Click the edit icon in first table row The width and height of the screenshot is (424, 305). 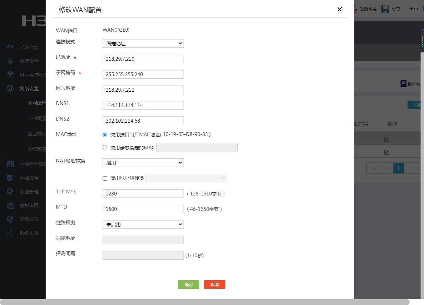click(387, 139)
